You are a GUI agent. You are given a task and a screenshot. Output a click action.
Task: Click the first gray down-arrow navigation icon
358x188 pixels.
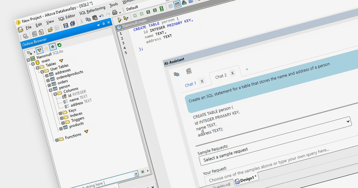tap(135, 15)
